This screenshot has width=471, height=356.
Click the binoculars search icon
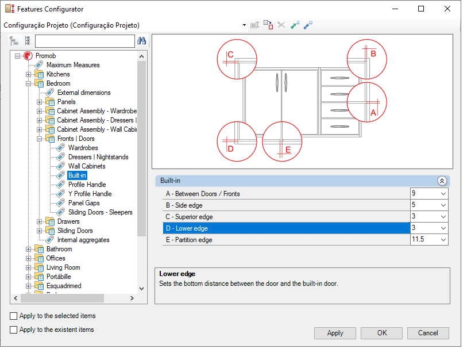click(x=141, y=41)
